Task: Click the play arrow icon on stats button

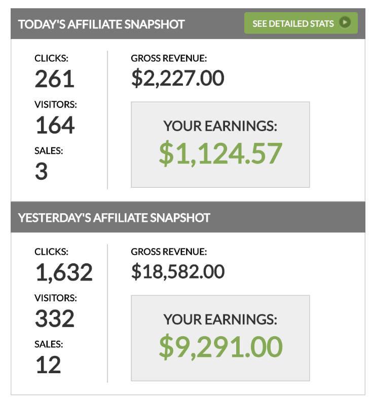Action: (x=345, y=23)
